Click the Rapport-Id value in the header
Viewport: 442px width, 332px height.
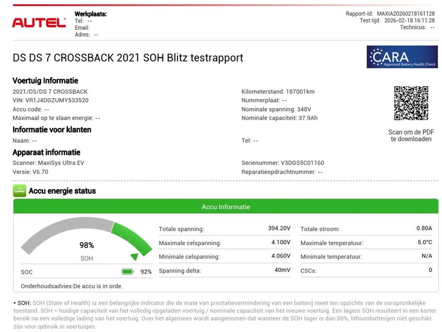pos(405,14)
